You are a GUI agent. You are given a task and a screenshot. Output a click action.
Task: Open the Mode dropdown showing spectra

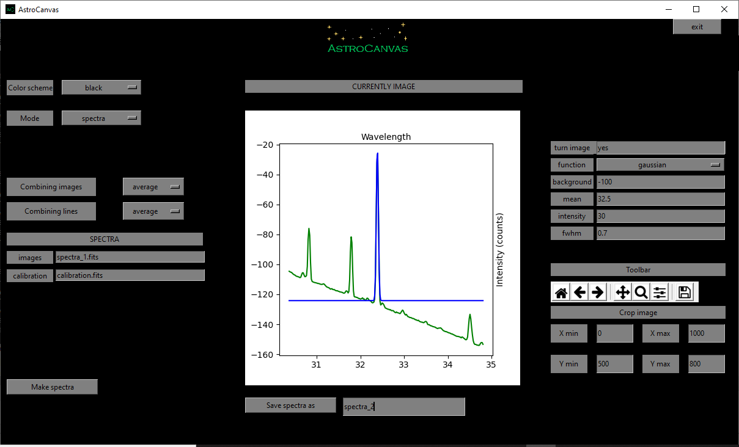pyautogui.click(x=101, y=118)
